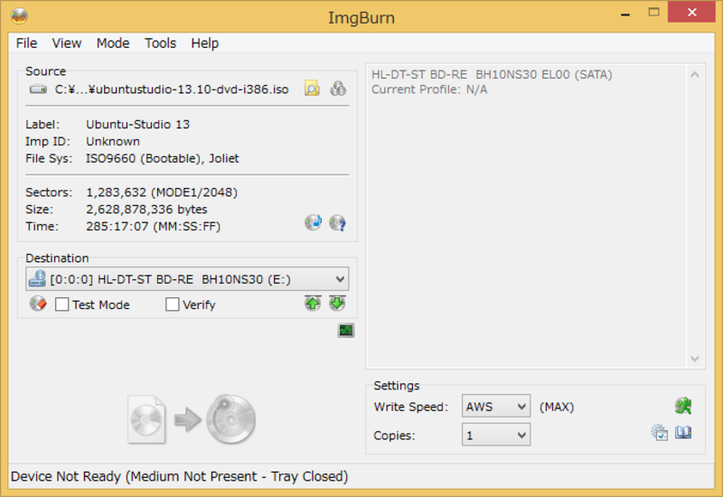Open the Create CUE file icon beside the source path
Viewport: 723px width, 497px height.
[338, 88]
